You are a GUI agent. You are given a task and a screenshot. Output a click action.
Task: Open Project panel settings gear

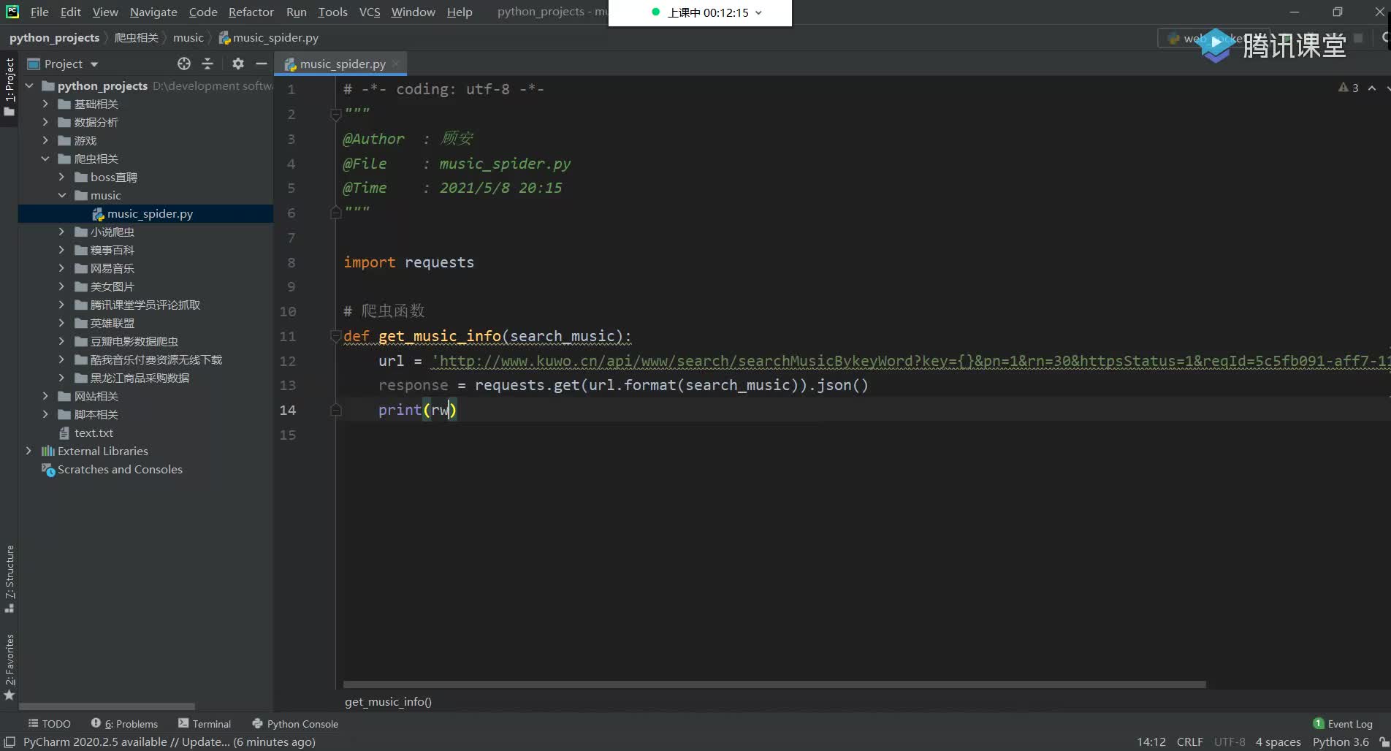237,64
